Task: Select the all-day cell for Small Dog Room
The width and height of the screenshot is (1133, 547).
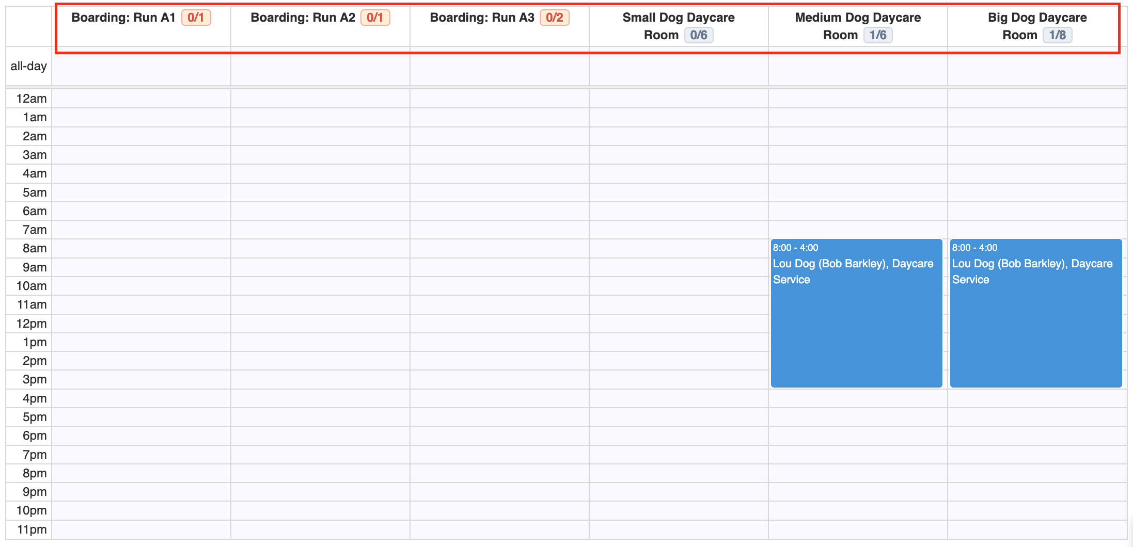Action: click(x=679, y=66)
